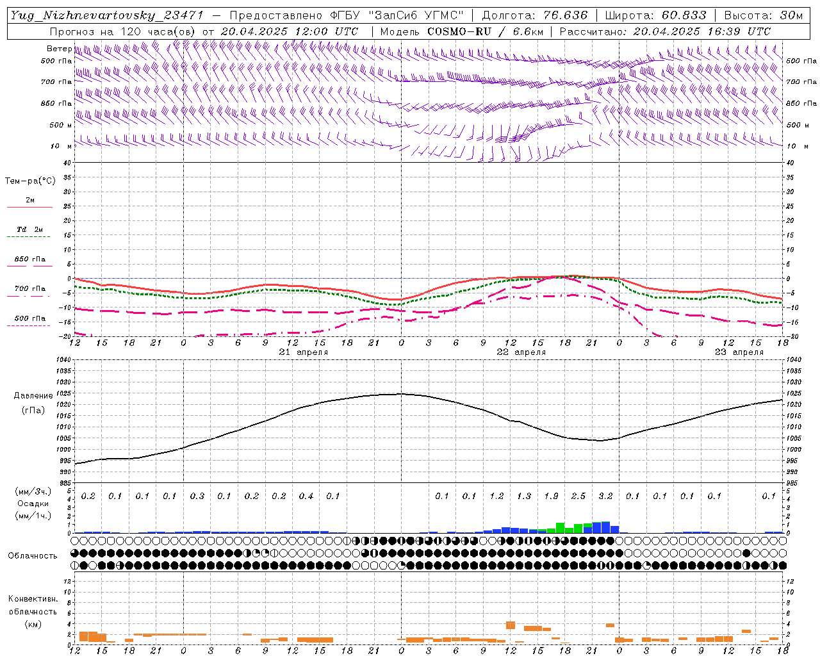Click the Конвективн. облачность panel label

[x=33, y=605]
